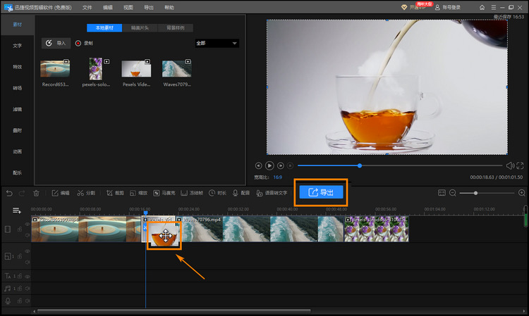Image resolution: width=529 pixels, height=316 pixels.
Task: Click the 录制 record button
Action: click(x=84, y=43)
